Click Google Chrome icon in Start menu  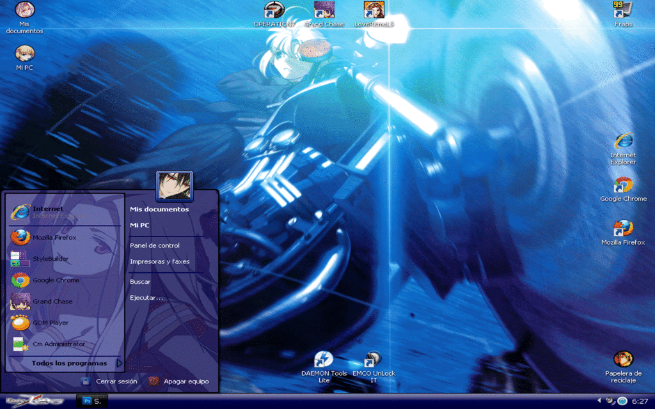pyautogui.click(x=20, y=280)
